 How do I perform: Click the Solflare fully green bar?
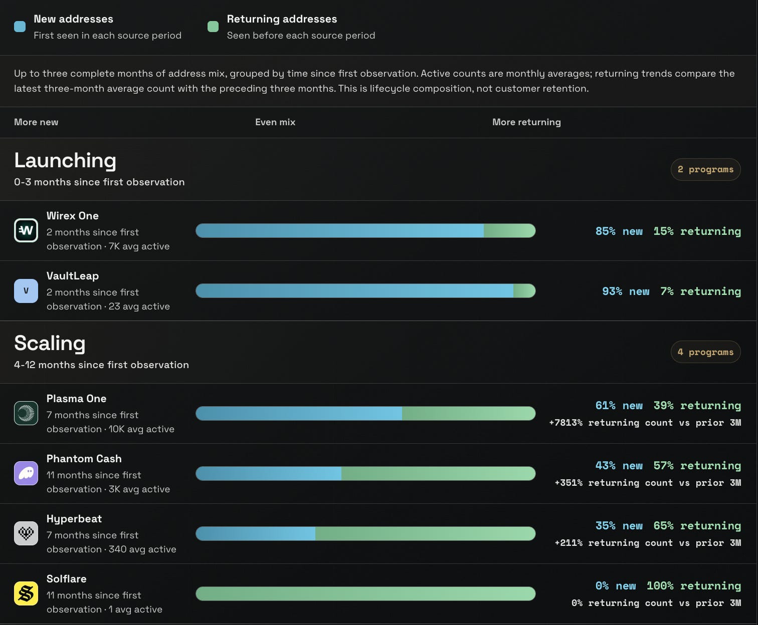click(x=365, y=593)
